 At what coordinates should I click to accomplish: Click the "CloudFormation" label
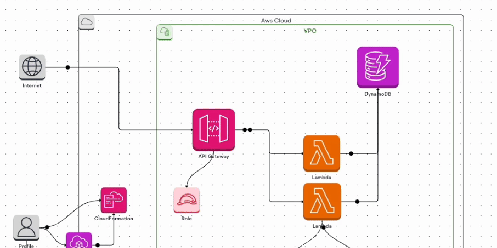point(114,219)
